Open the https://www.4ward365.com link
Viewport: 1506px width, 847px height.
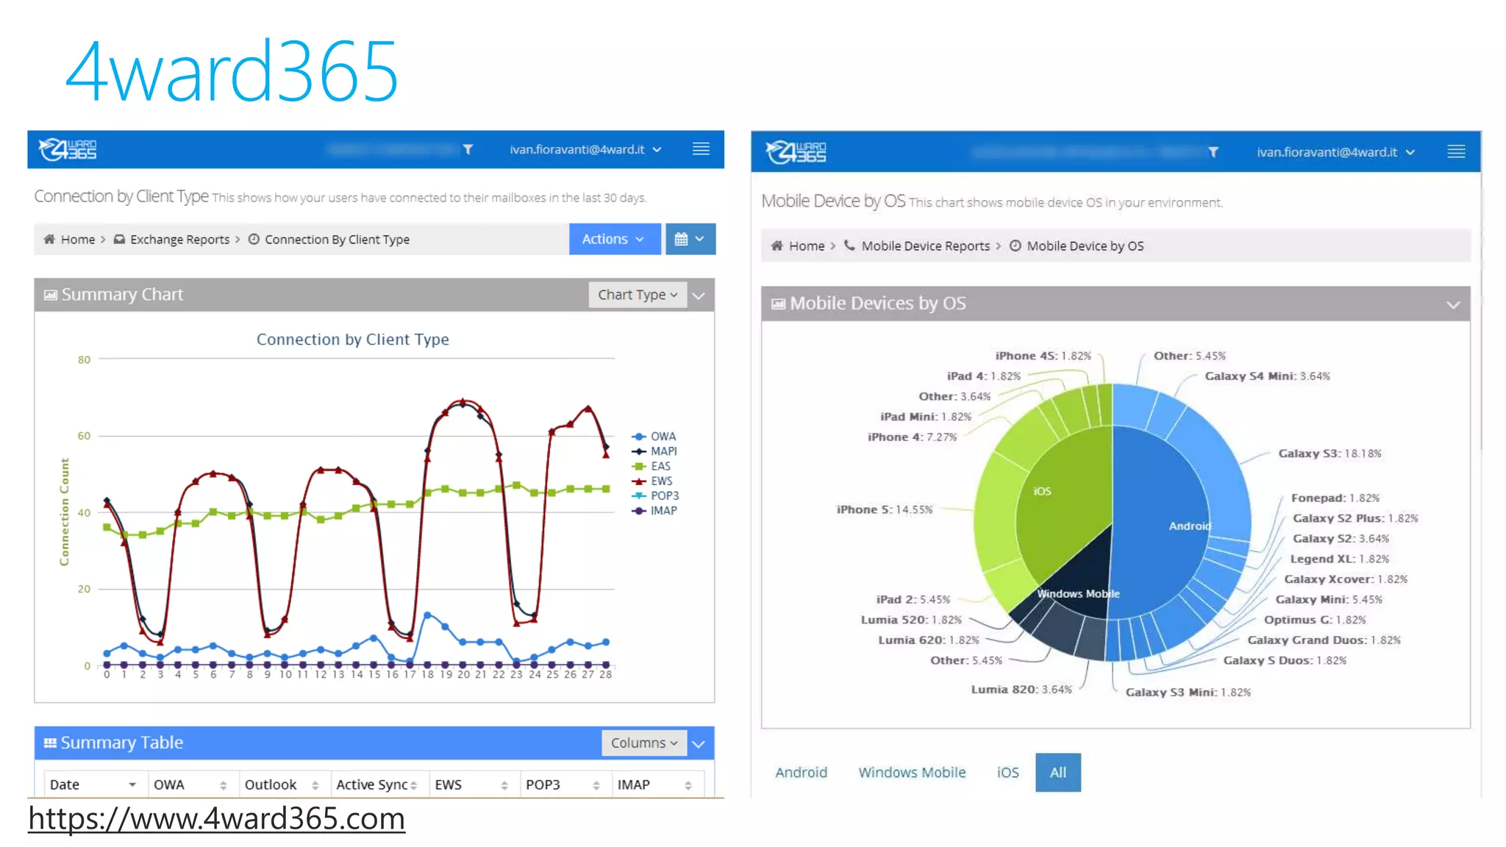216,818
